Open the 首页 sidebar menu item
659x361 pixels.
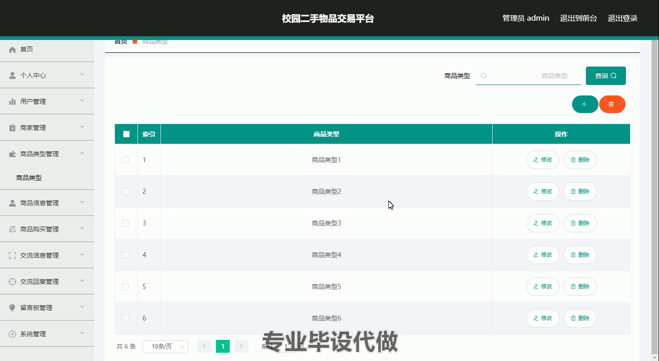[x=47, y=50]
